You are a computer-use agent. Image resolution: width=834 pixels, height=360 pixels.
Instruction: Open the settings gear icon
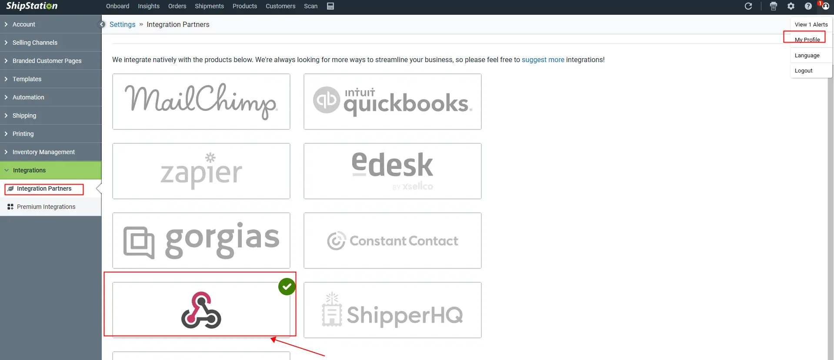(x=791, y=6)
